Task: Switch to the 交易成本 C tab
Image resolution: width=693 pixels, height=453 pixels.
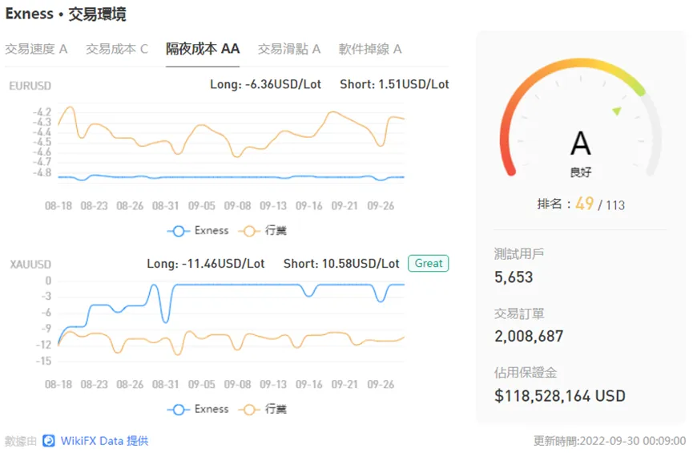Action: pyautogui.click(x=117, y=49)
